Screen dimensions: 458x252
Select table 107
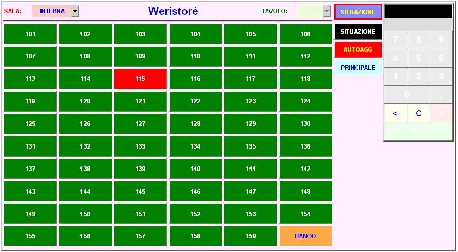tap(30, 56)
